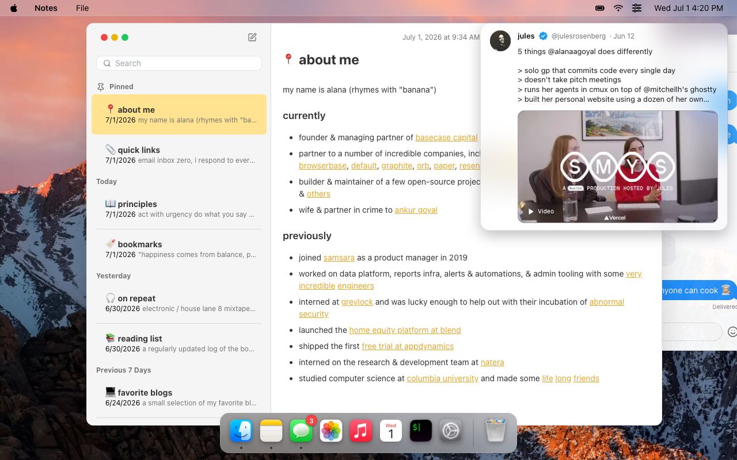This screenshot has width=737, height=460.
Task: Open Messages from the dock
Action: click(x=301, y=431)
